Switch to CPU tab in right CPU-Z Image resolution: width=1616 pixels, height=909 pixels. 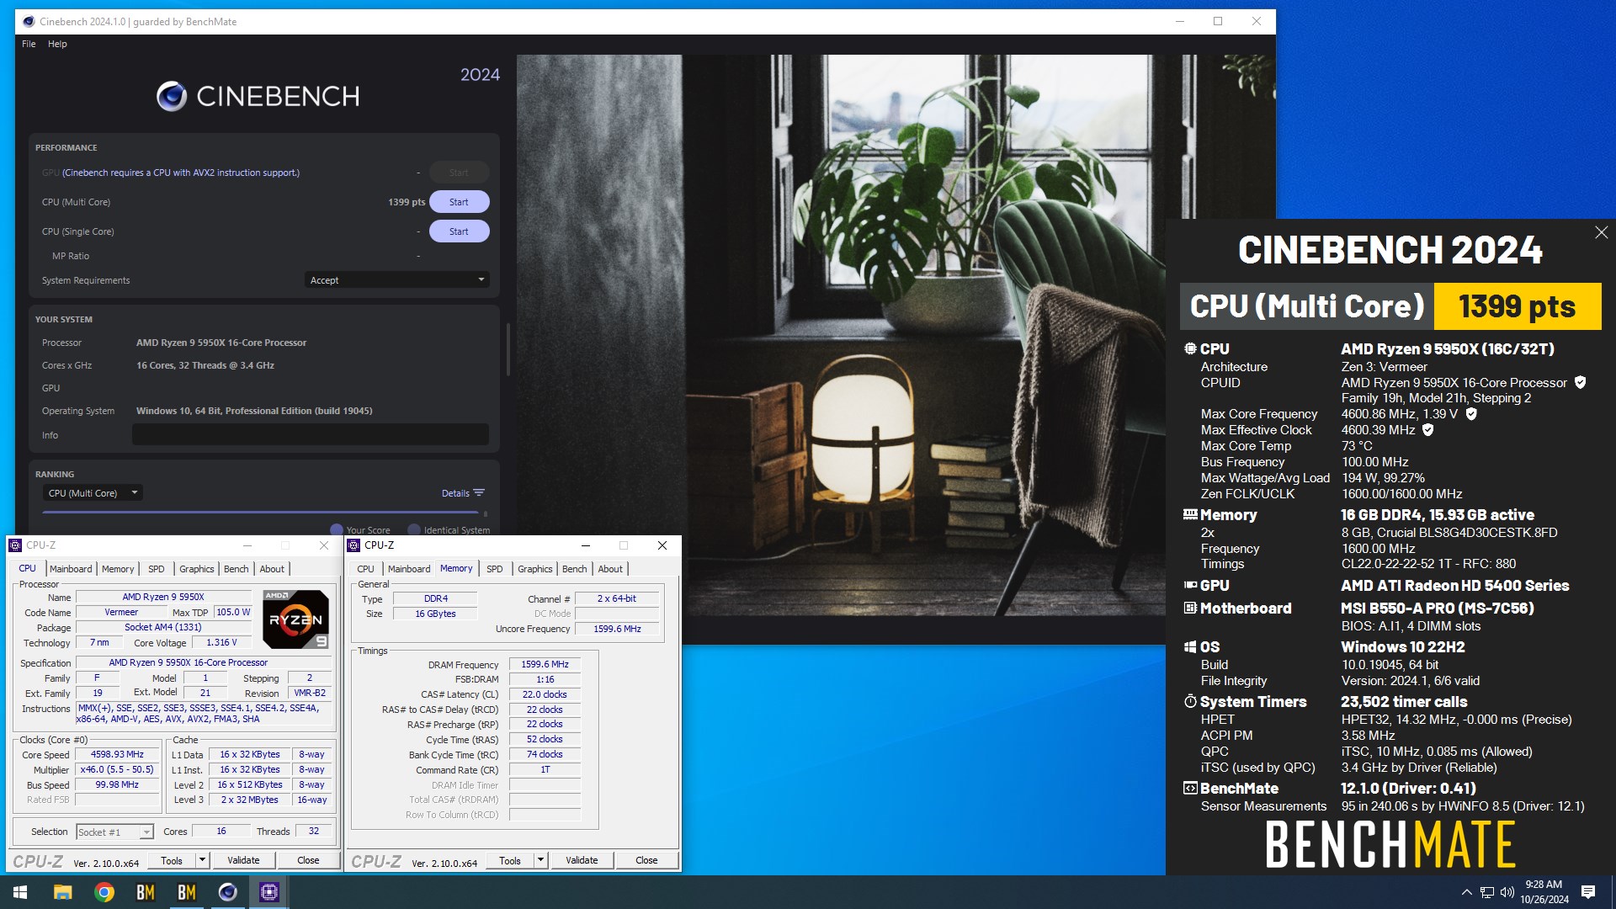[365, 569]
